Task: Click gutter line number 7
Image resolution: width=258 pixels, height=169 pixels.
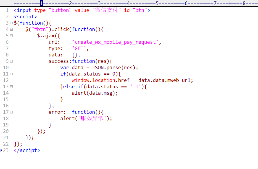Action: pyautogui.click(x=7, y=49)
